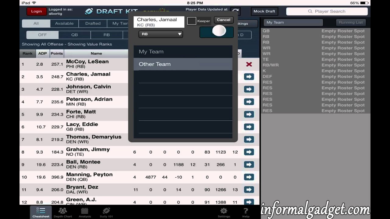Image resolution: width=390 pixels, height=219 pixels.
Task: Select the TE Empty Roster Spot
Action: pyautogui.click(x=315, y=59)
